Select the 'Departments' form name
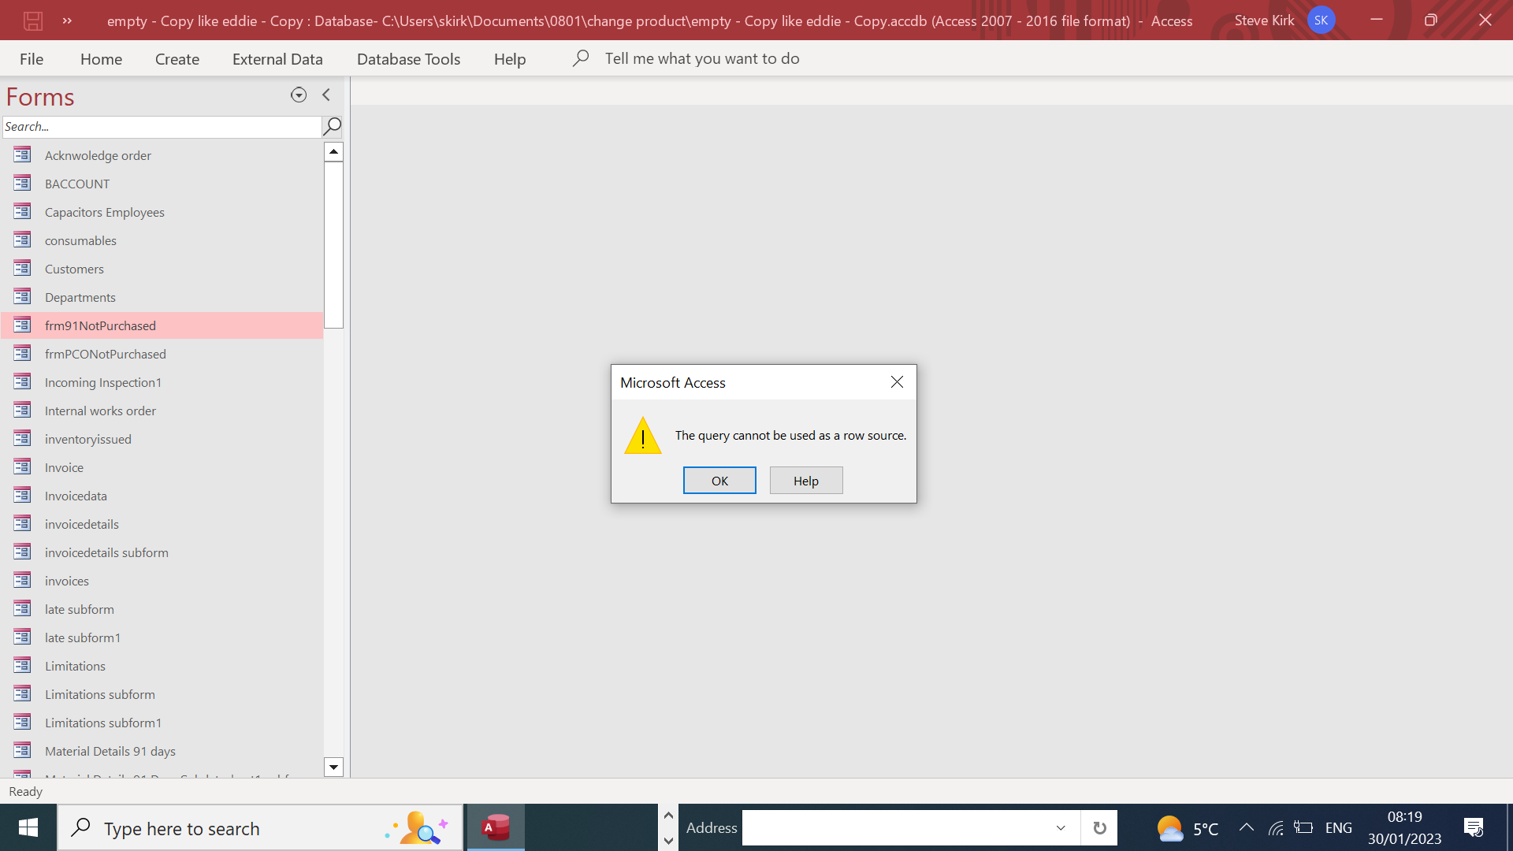Screen dimensions: 1513x851 click(80, 297)
